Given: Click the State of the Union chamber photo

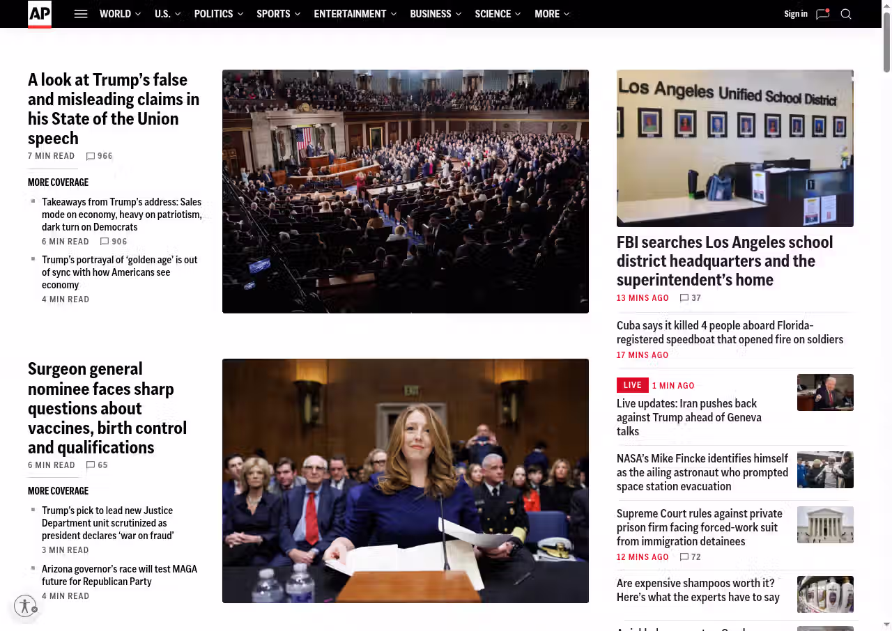Looking at the screenshot, I should click(405, 192).
